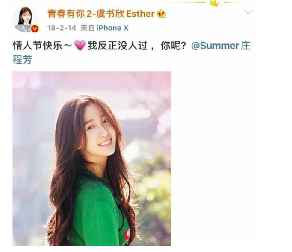Click the 程芳 part of the mention
The width and height of the screenshot is (292, 252).
pos(22,60)
